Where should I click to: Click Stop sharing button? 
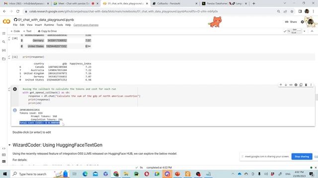point(302,156)
